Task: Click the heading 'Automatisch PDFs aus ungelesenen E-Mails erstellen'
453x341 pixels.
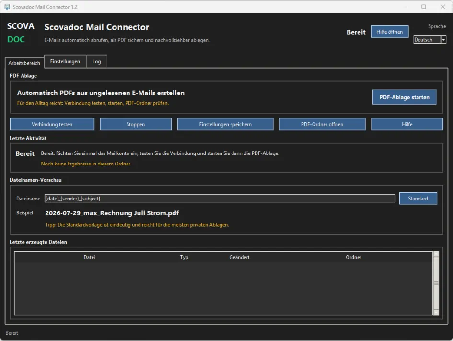Action: click(101, 93)
